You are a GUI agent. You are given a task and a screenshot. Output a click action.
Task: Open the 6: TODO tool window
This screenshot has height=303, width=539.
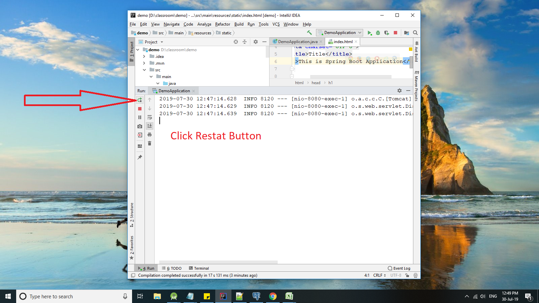[x=172, y=268]
